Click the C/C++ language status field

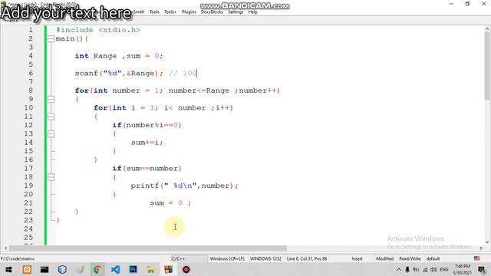click(x=189, y=259)
